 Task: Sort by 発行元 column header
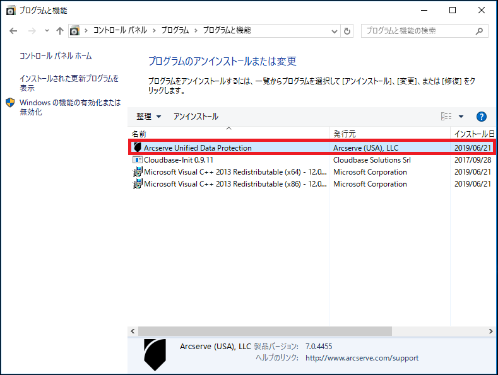(389, 134)
